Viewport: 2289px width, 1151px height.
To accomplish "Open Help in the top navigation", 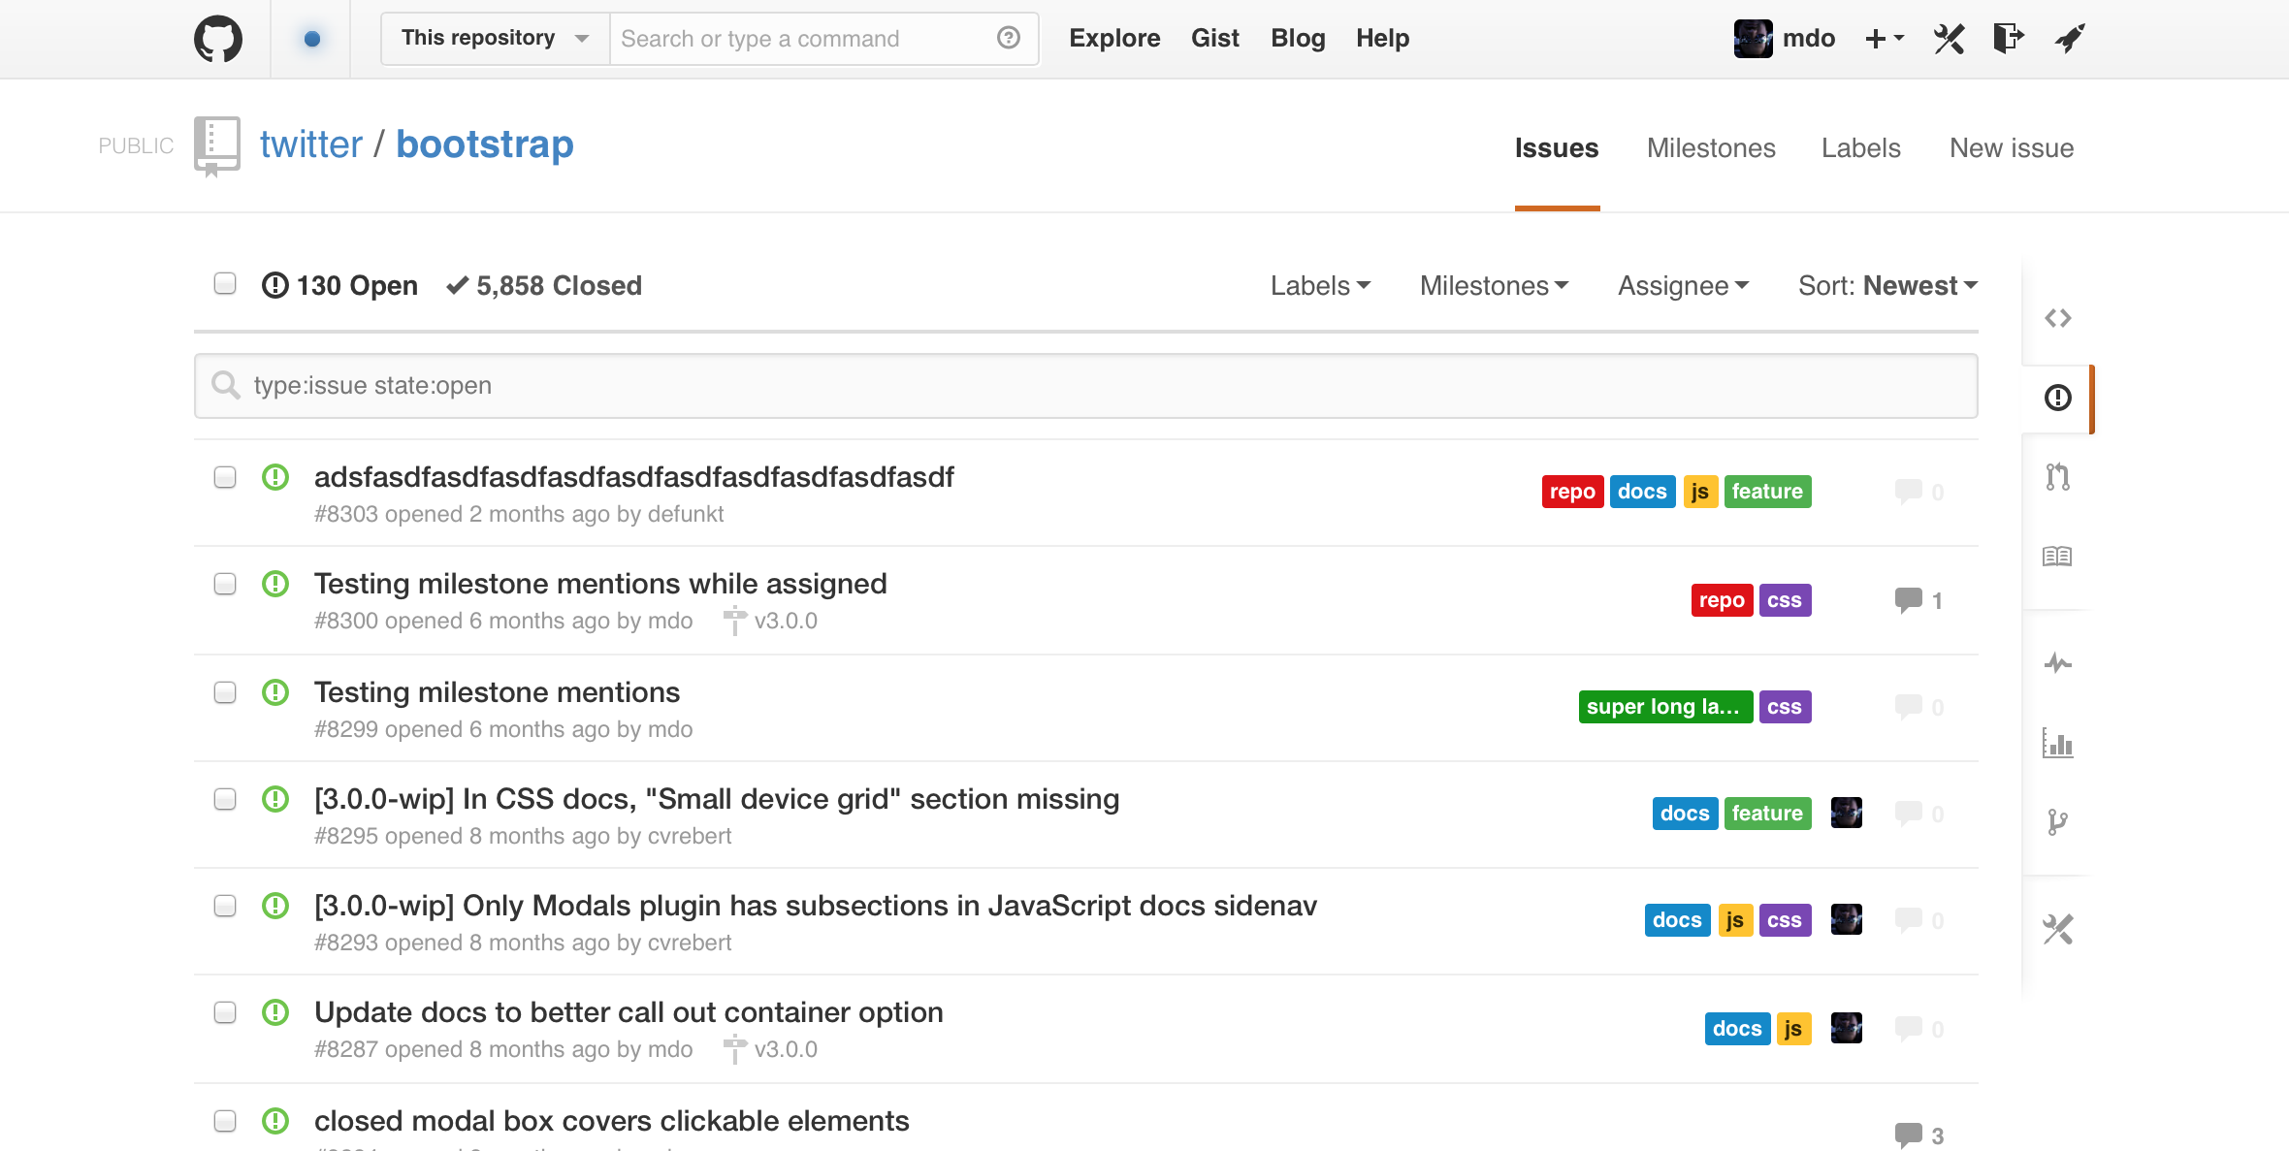I will 1382,39.
